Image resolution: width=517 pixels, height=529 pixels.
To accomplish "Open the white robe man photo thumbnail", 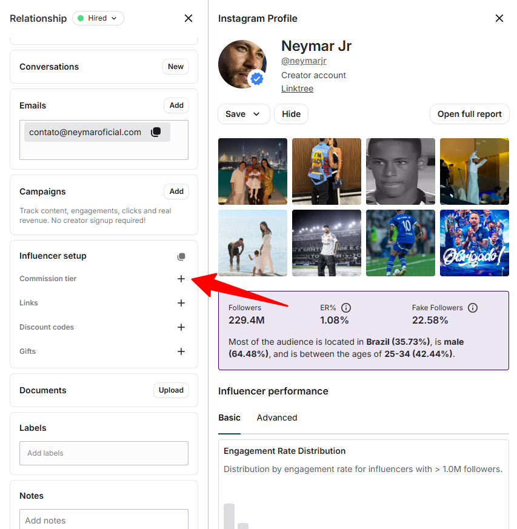I will point(475,171).
